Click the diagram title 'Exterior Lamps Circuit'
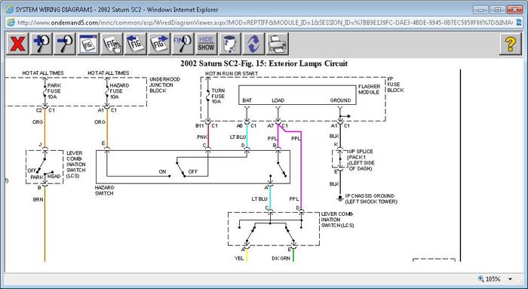The width and height of the screenshot is (528, 289). pos(308,63)
